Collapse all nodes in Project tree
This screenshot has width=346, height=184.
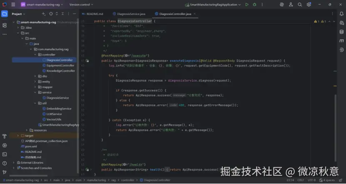[x=63, y=14]
